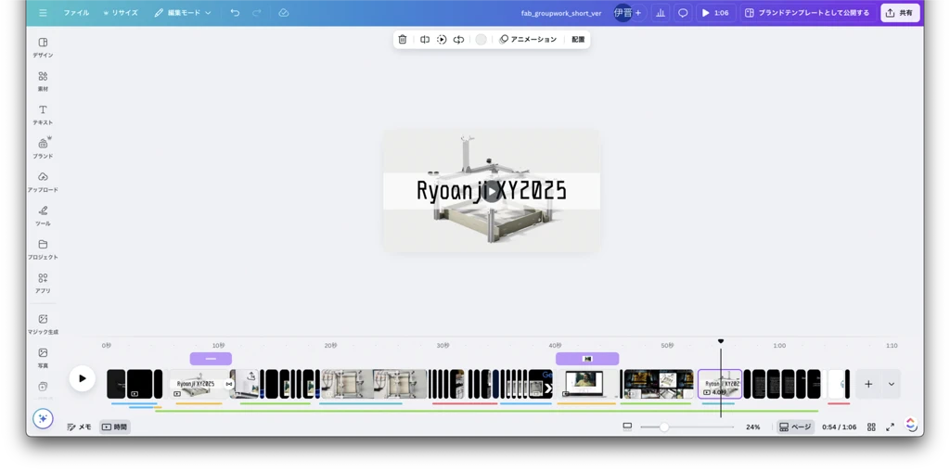This screenshot has height=471, width=950.
Task: Open the background color swatch
Action: [x=481, y=39]
